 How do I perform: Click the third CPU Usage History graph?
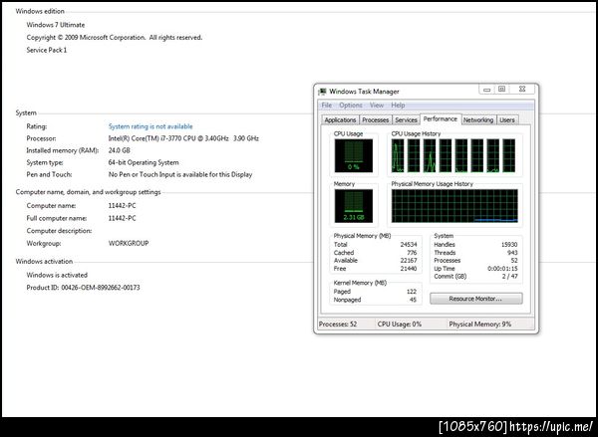click(430, 155)
